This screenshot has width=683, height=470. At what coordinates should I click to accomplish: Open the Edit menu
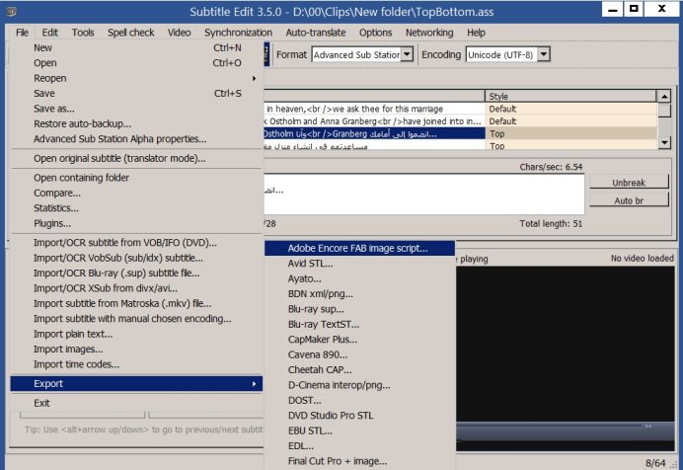coord(49,33)
